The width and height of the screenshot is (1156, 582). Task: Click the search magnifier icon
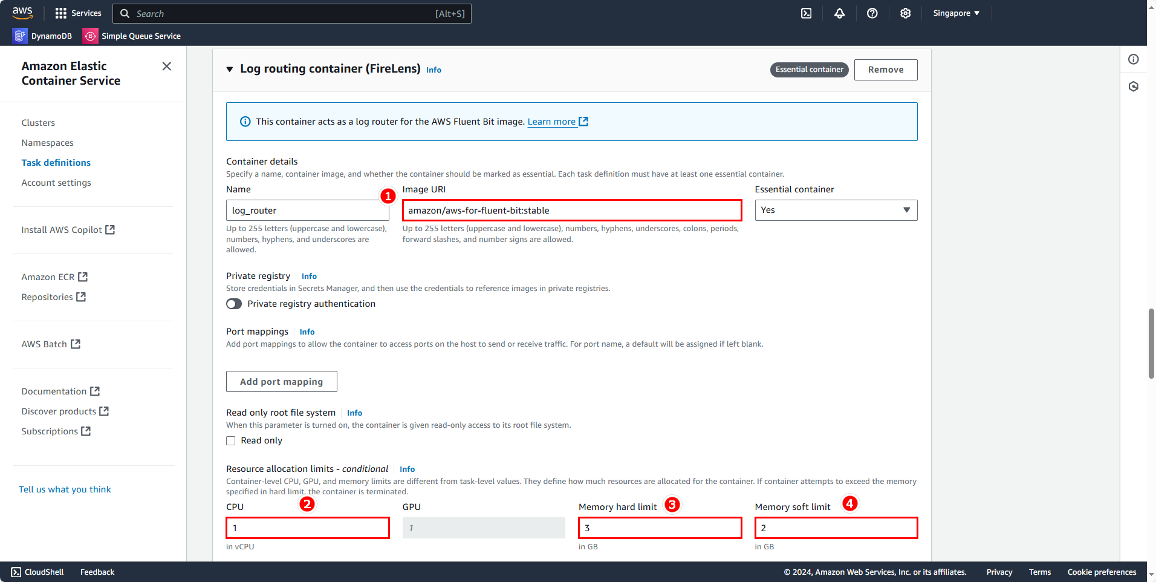(x=125, y=13)
